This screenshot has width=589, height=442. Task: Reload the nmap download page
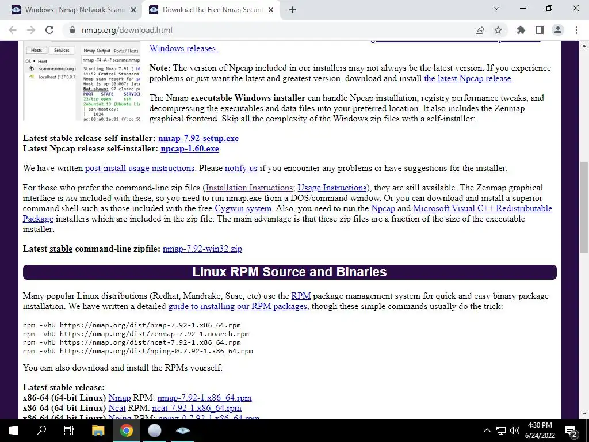[49, 30]
